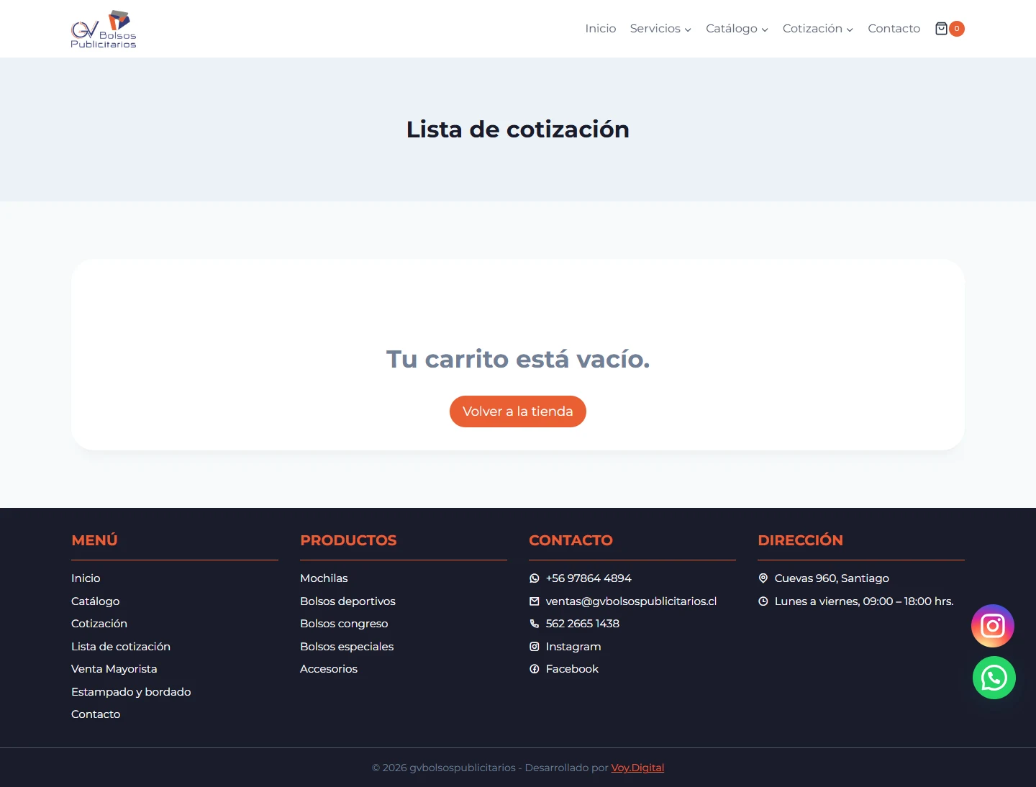Go to Inicio in the top navigation

[601, 29]
